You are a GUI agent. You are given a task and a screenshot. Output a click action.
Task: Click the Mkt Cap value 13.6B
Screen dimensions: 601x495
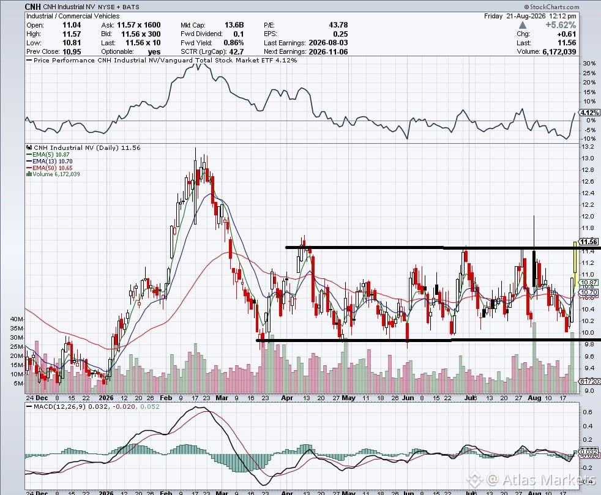(x=234, y=25)
